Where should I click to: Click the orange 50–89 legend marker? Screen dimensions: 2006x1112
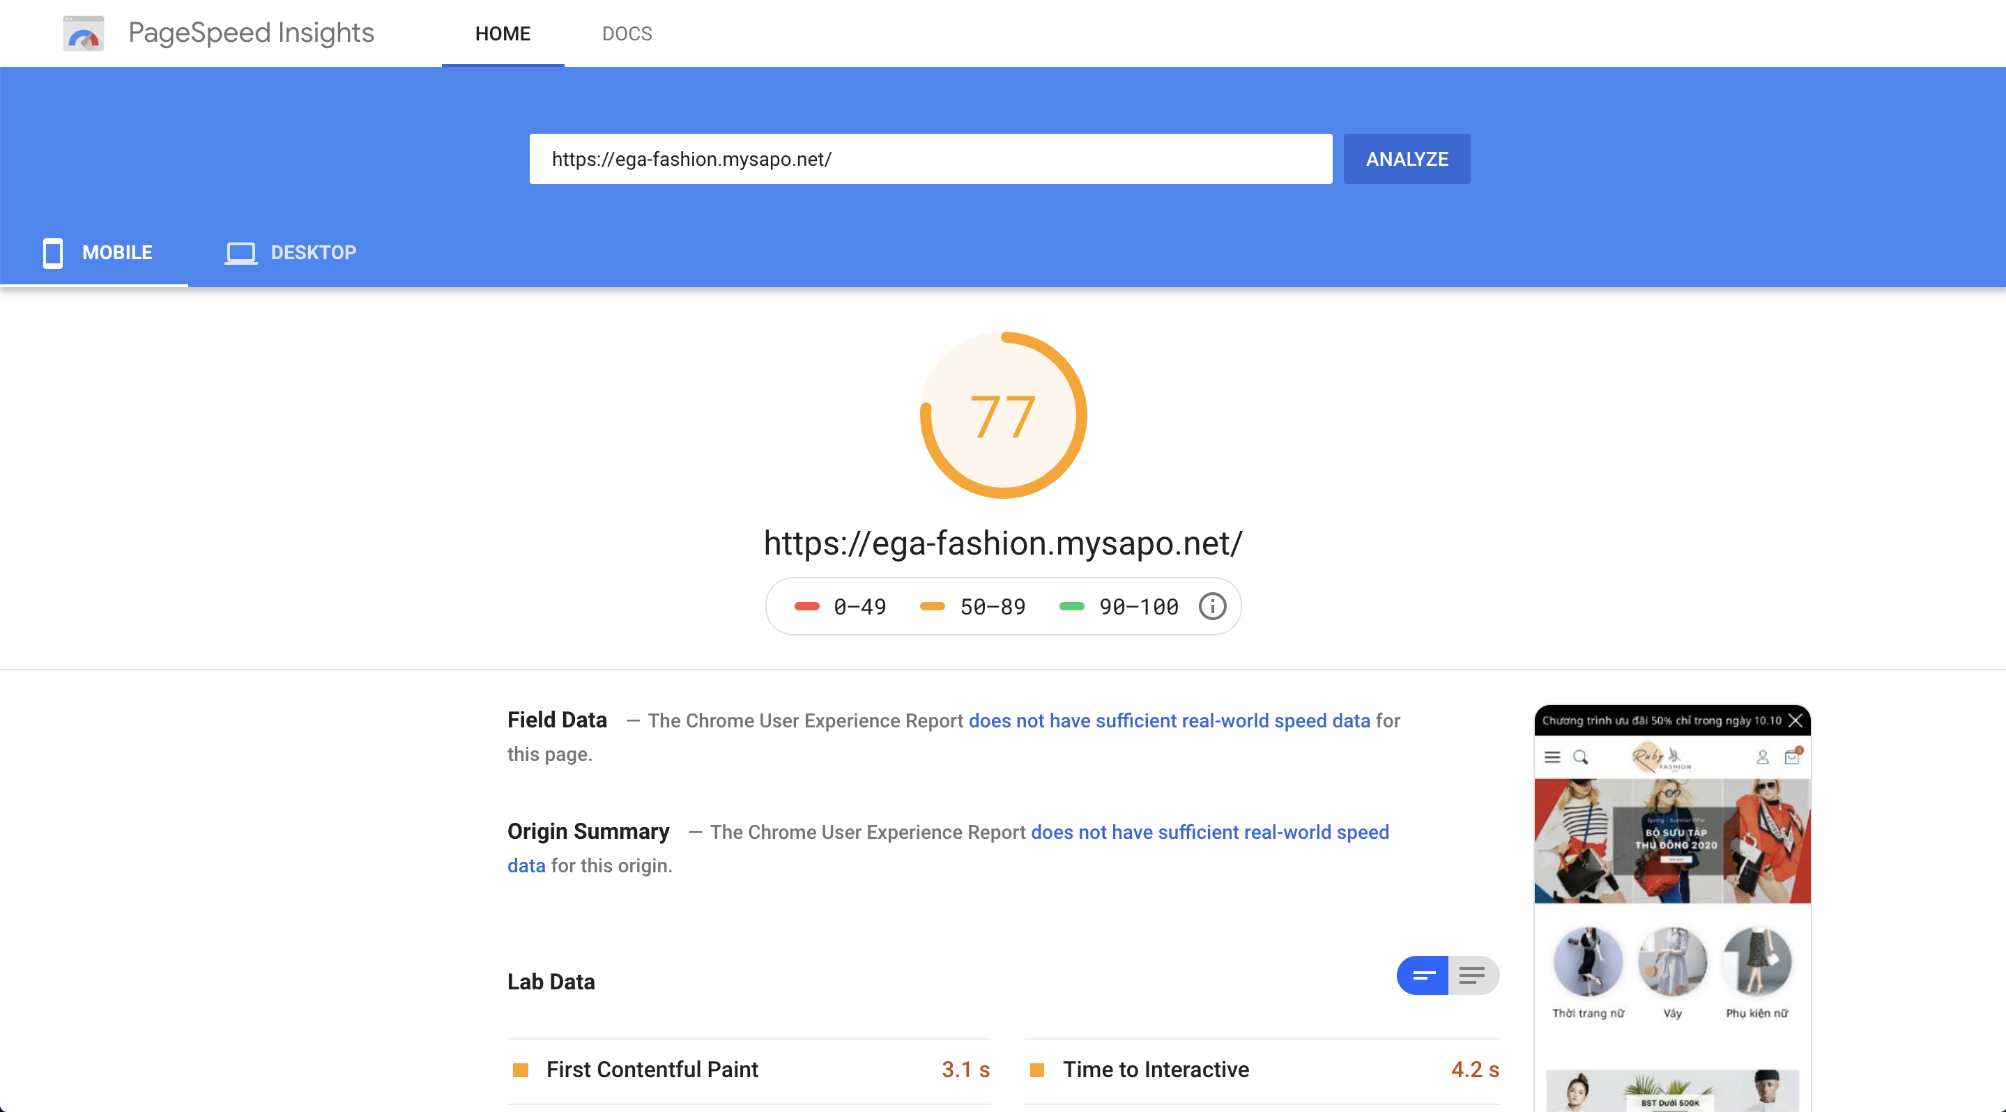[932, 606]
